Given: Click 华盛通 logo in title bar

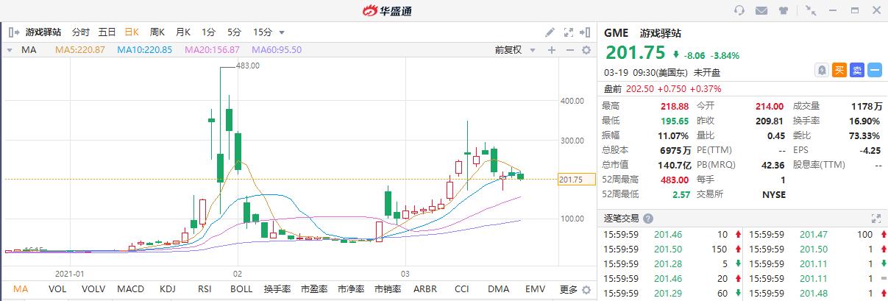Looking at the screenshot, I should click(x=386, y=10).
